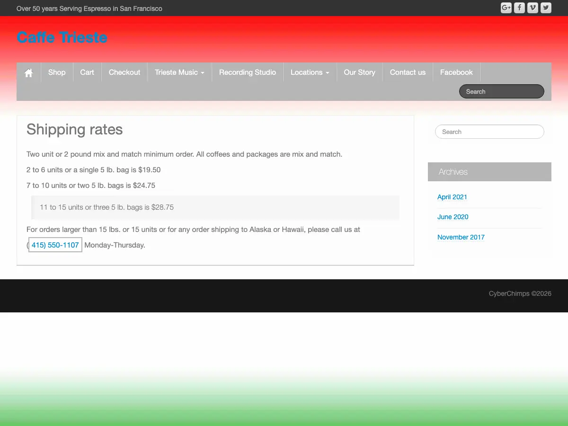
Task: Call the 415) 550-1107 phone link
Action: [x=55, y=245]
